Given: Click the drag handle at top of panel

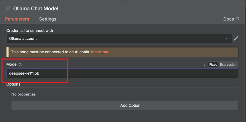Looking at the screenshot, I should (x=122, y=1).
